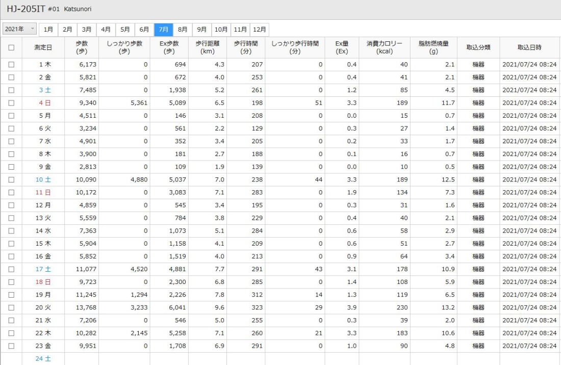This screenshot has width=561, height=365.
Task: Check the box for row 1 木
Action: coord(11,64)
